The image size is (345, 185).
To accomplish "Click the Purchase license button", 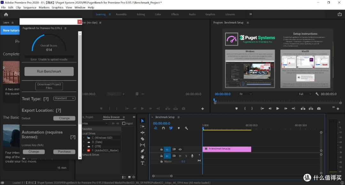I will coord(64,151).
